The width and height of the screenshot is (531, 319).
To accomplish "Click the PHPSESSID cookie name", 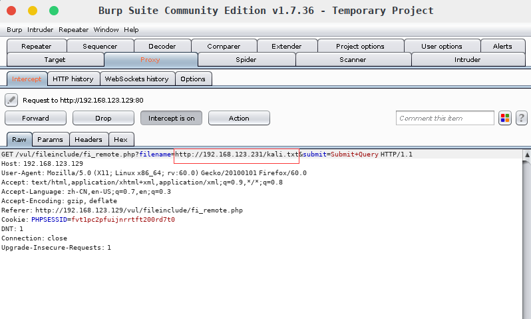I will point(49,220).
